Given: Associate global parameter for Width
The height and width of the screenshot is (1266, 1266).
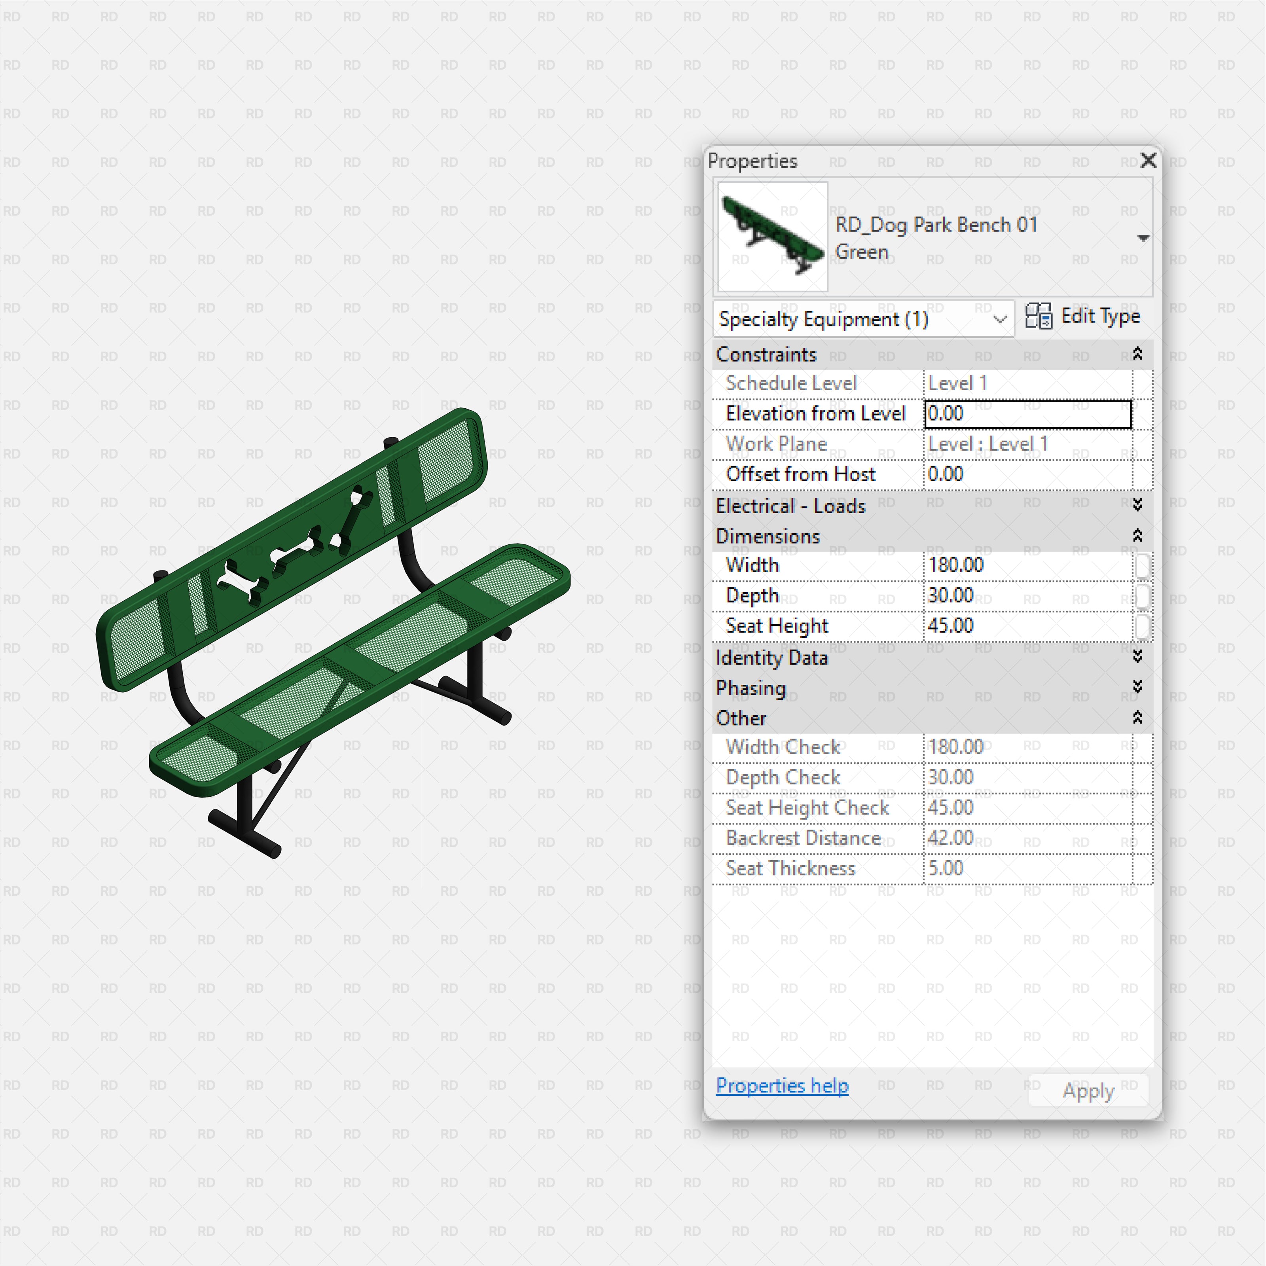Looking at the screenshot, I should tap(1143, 565).
